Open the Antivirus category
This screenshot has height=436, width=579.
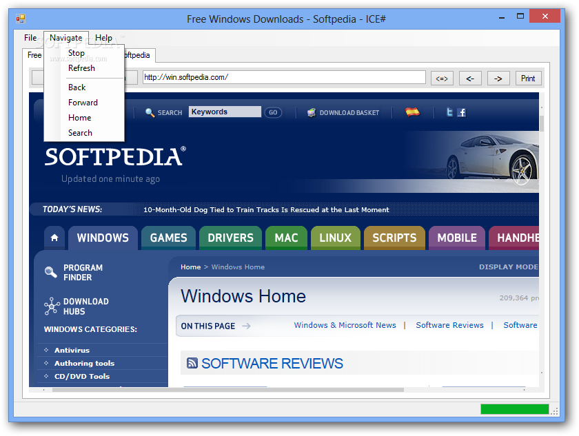(x=72, y=350)
